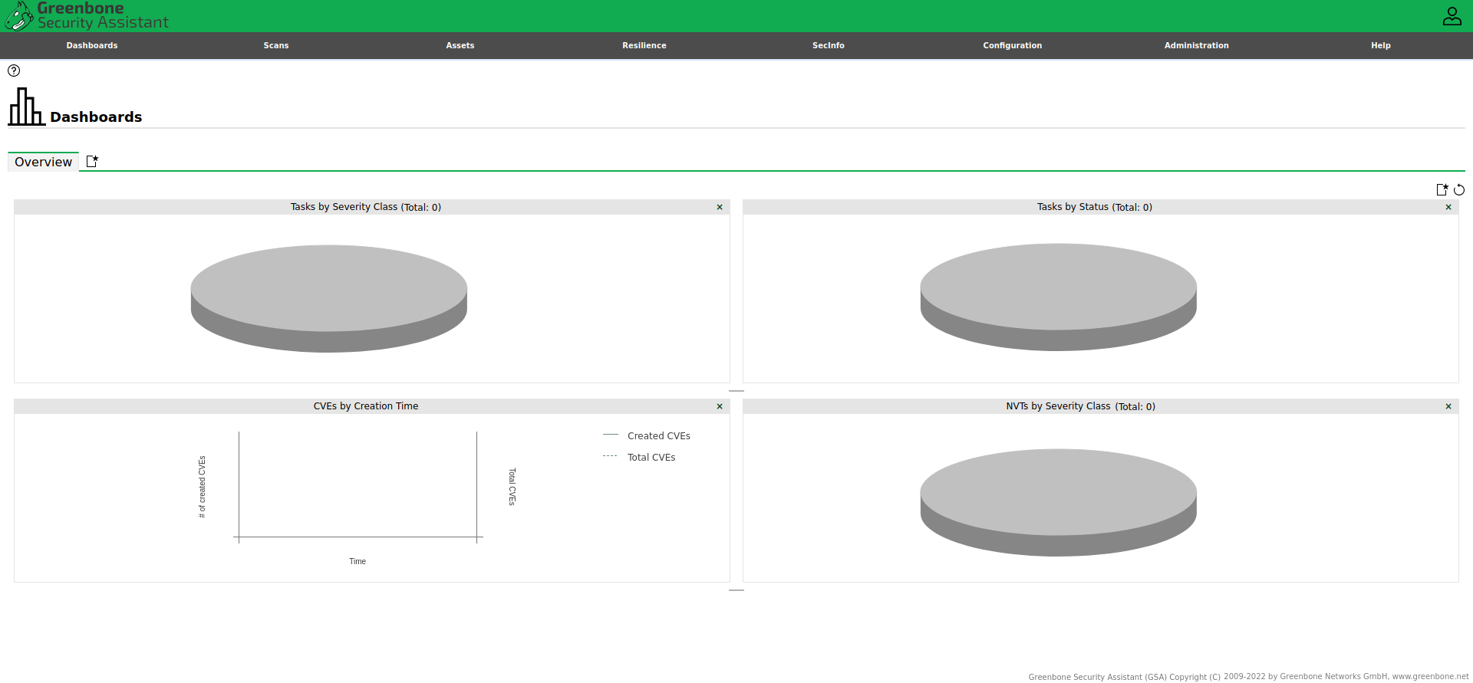Open the Resilience menu
Image resolution: width=1473 pixels, height=683 pixels.
click(x=644, y=45)
